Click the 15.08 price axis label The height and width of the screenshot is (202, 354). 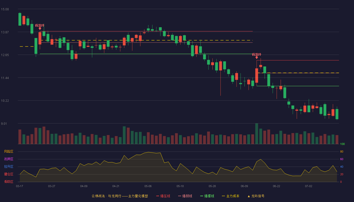coord(5,9)
